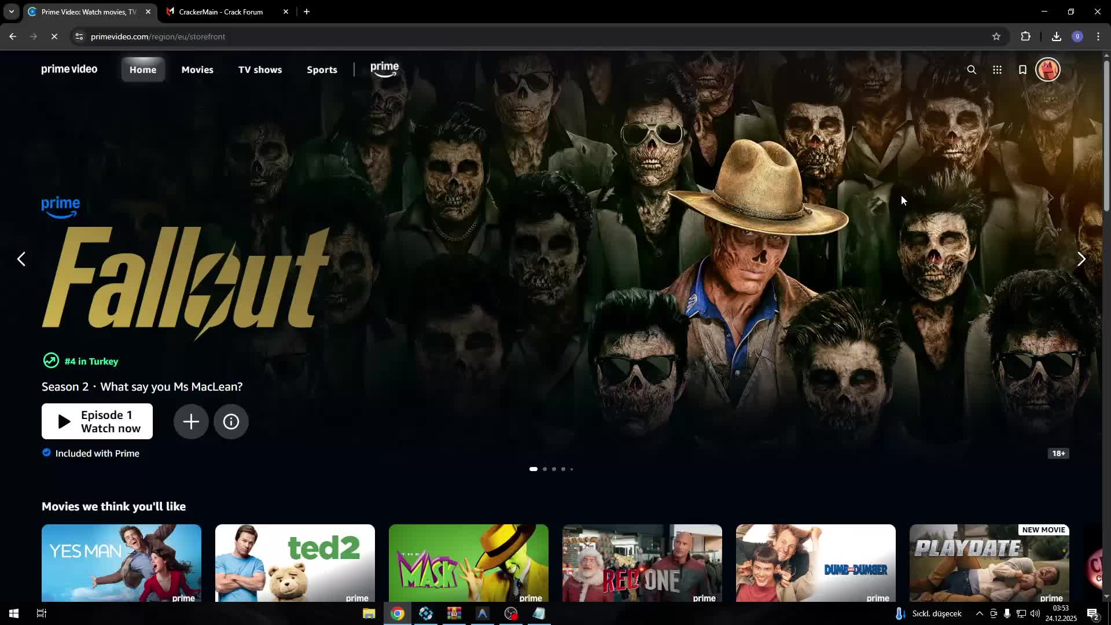This screenshot has width=1111, height=625.
Task: Add Fallout to watchlist with plus icon
Action: point(191,421)
